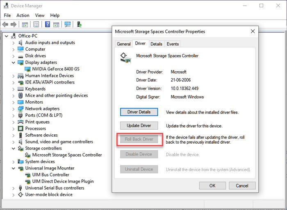This screenshot has height=210, width=287.
Task: Click the Forward arrow toolbar icon
Action: pyautogui.click(x=14, y=24)
